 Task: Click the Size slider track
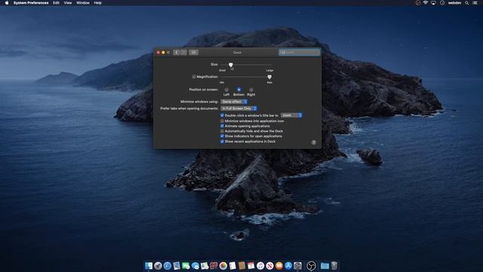pyautogui.click(x=246, y=65)
